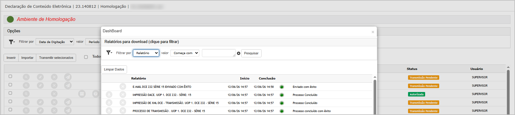Click 'Relatórios para download (clique para filtrar)' heading
The height and width of the screenshot is (115, 515).
tap(142, 42)
